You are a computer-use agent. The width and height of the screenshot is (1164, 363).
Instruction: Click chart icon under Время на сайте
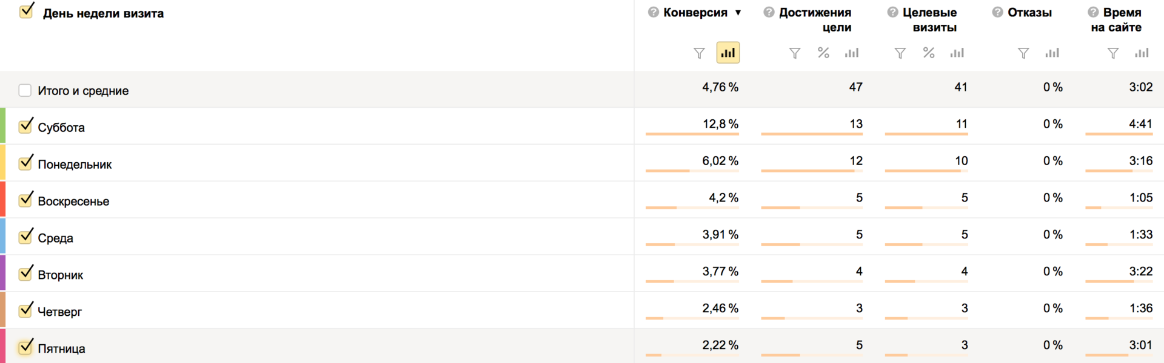[x=1142, y=53]
